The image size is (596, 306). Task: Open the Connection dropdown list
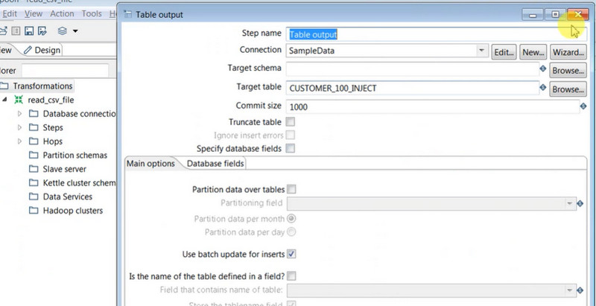482,51
